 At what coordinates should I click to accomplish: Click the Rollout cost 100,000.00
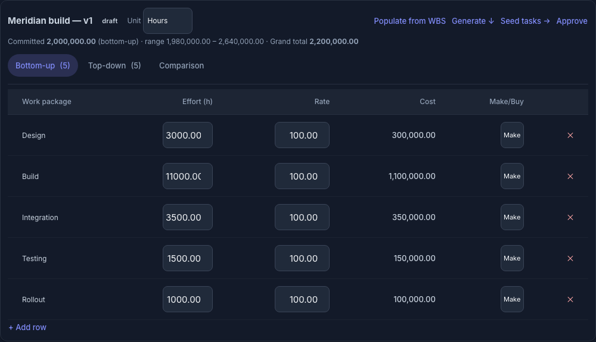click(414, 299)
